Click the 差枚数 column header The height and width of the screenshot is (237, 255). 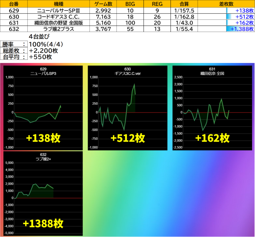tap(226, 4)
